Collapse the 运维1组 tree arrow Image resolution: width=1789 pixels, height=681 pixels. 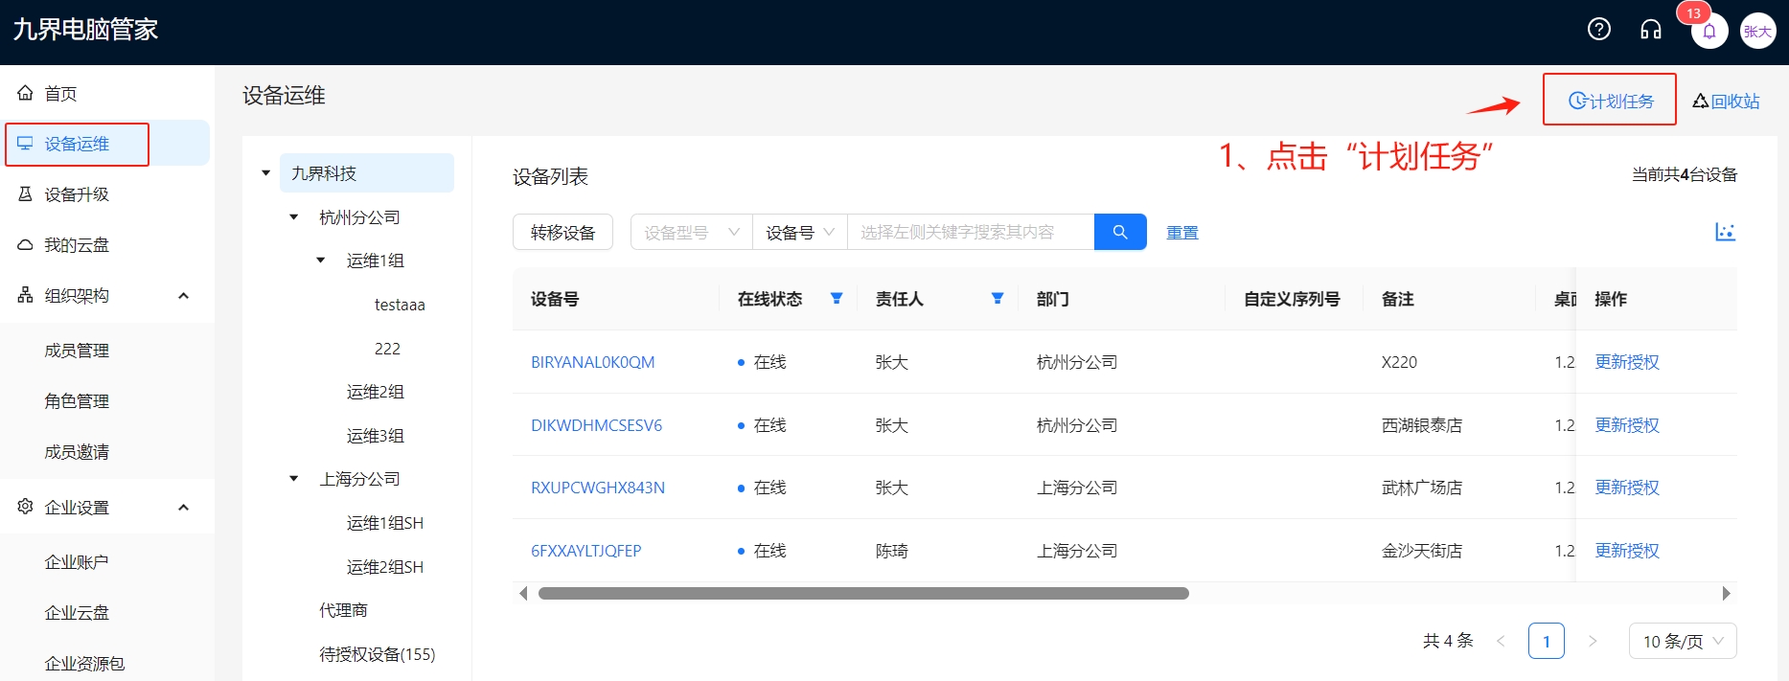[x=321, y=261]
